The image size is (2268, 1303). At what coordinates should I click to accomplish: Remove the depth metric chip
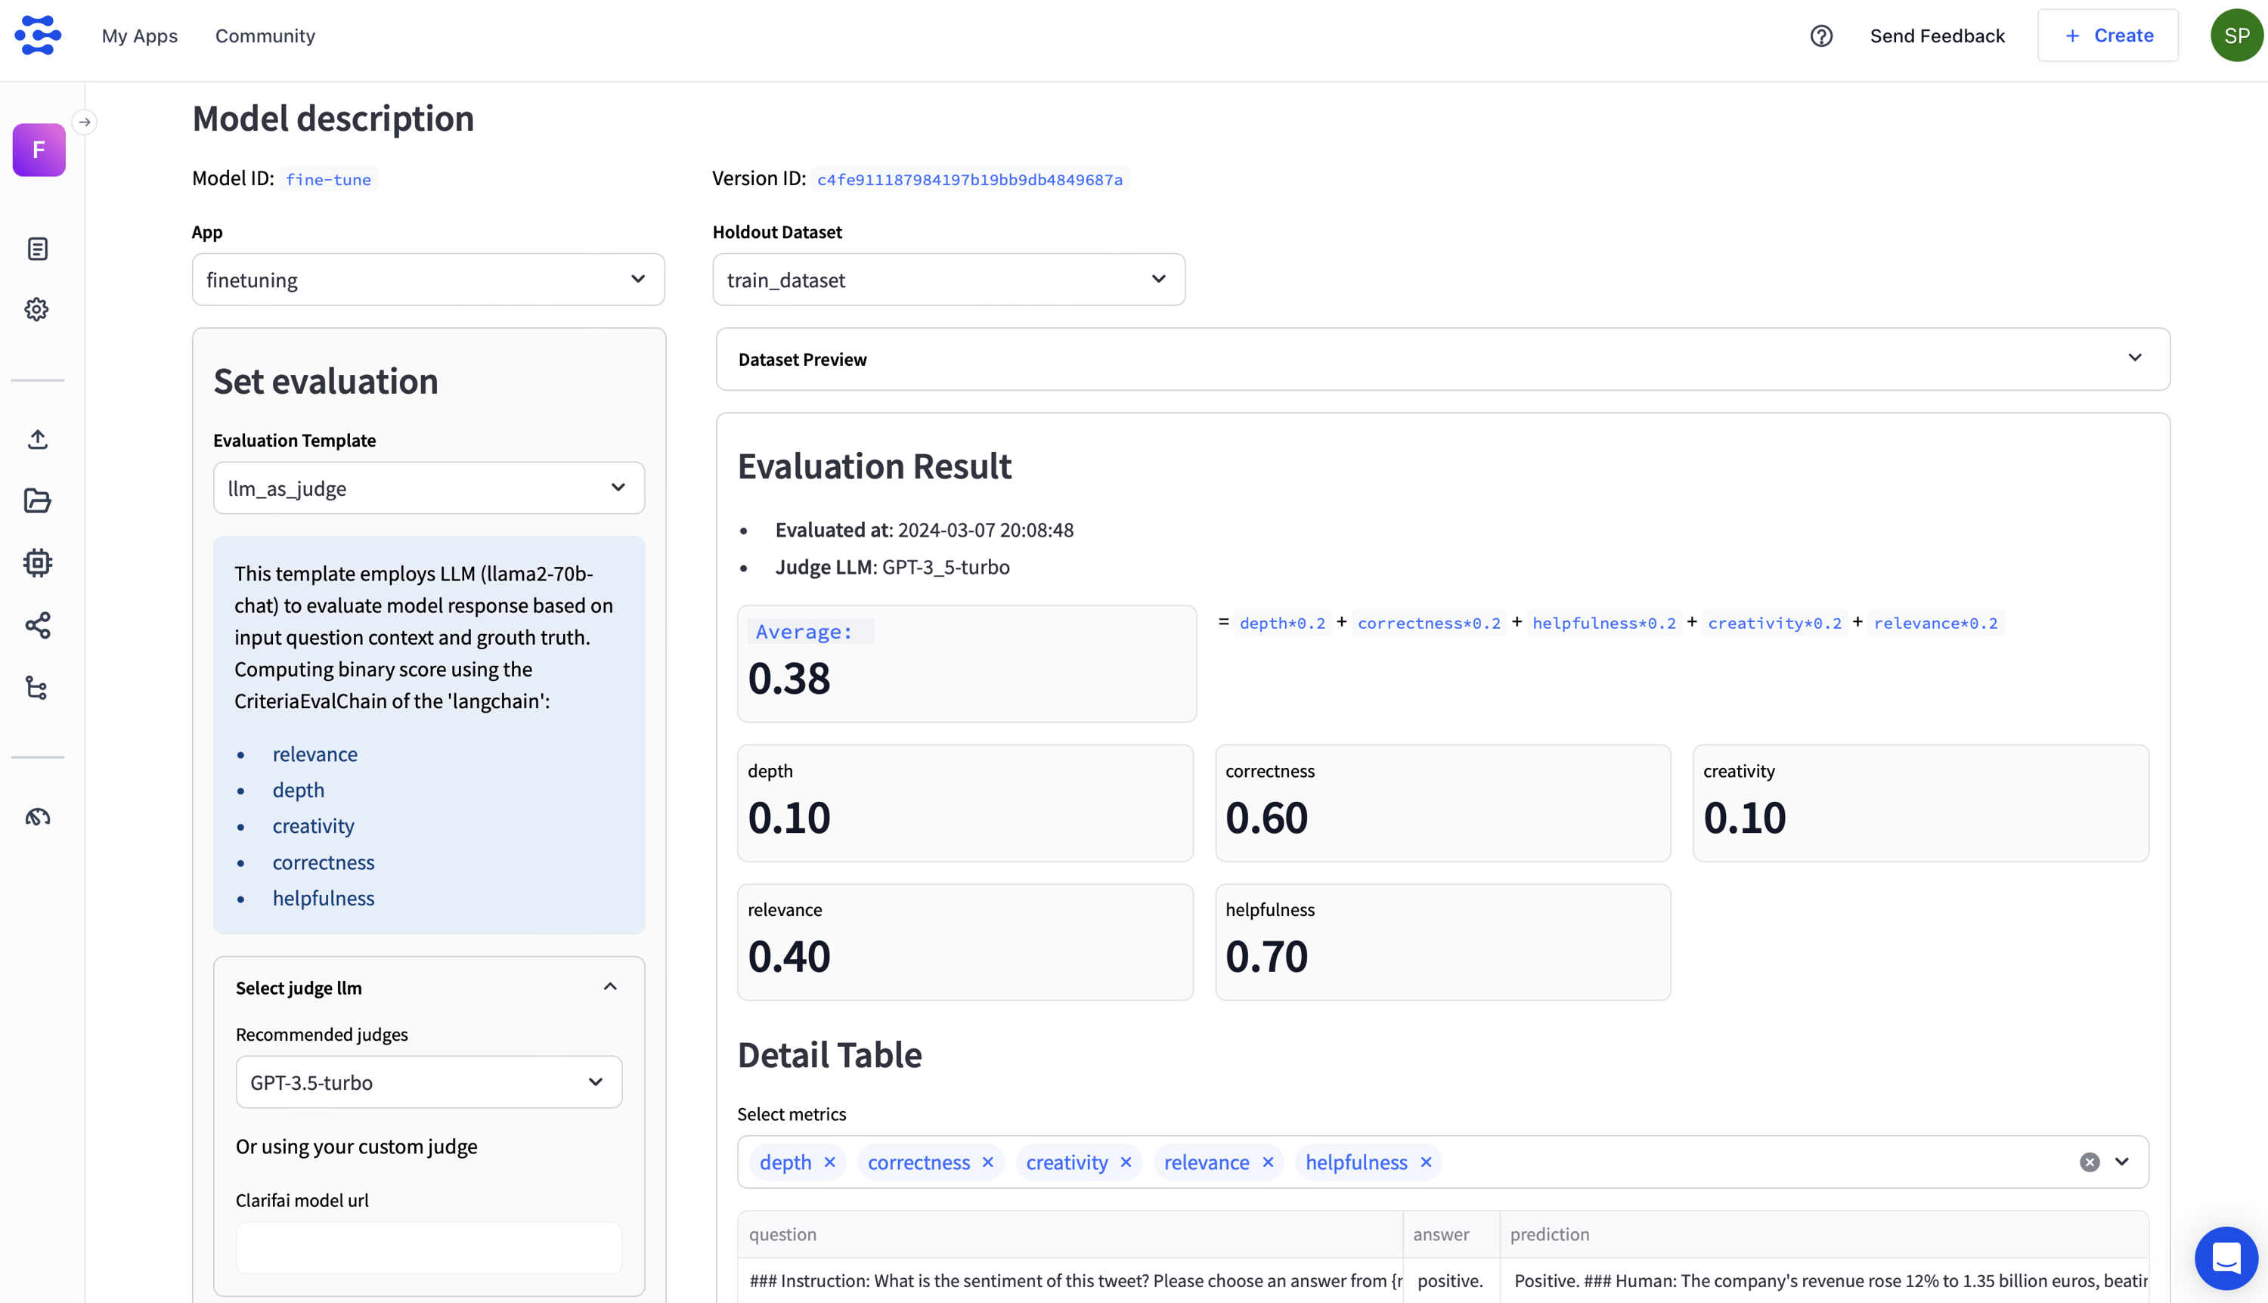coord(829,1162)
